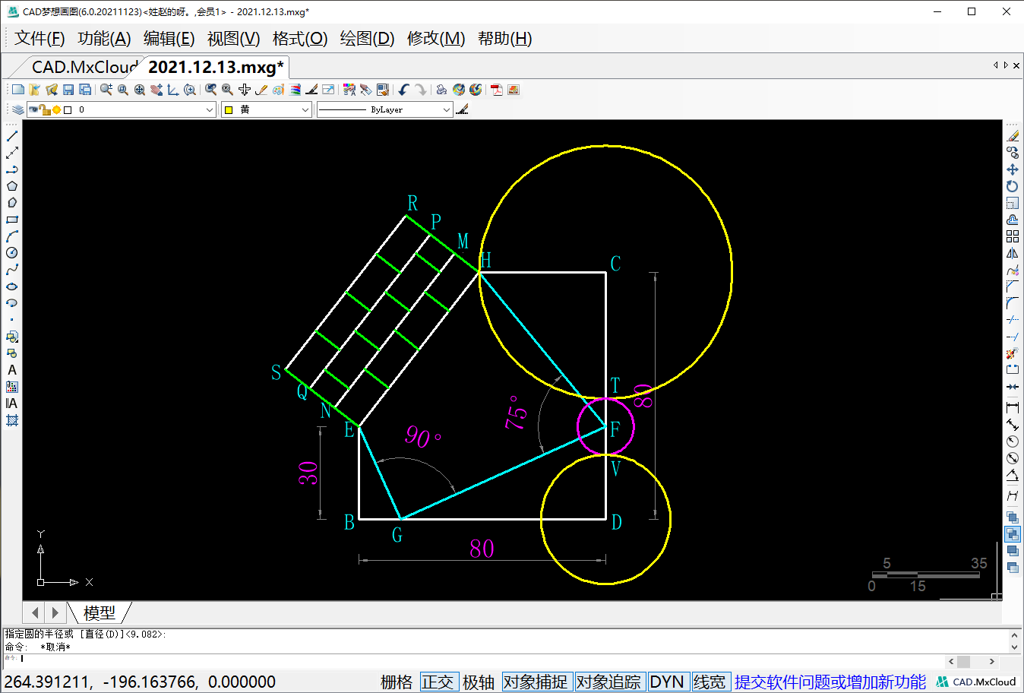Toggle 正交 ortho mode
Screen dimensions: 1024x693
click(438, 682)
